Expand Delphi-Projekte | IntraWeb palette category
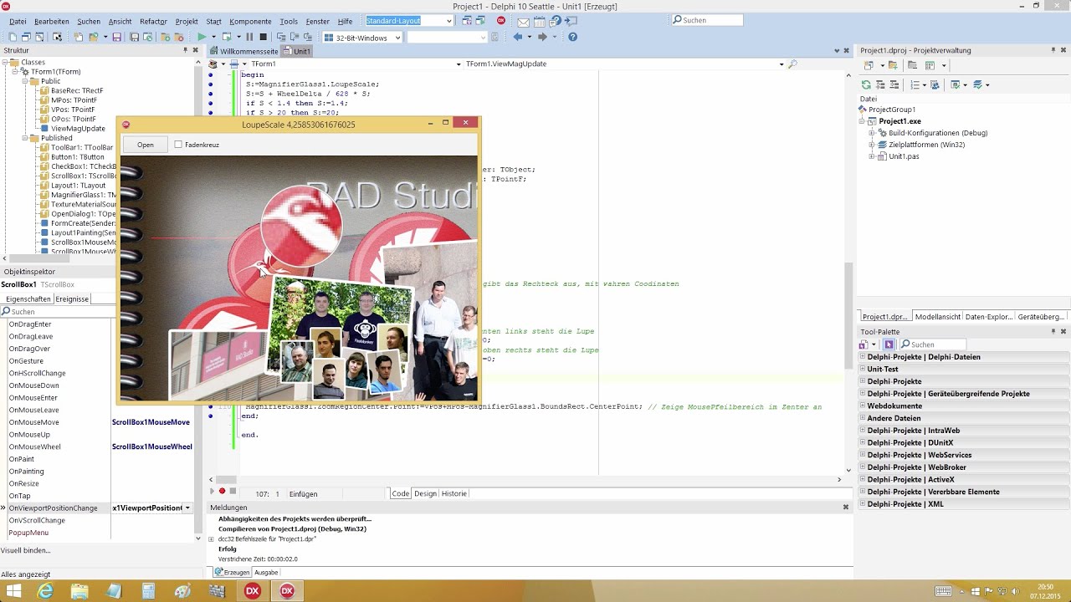 [863, 431]
